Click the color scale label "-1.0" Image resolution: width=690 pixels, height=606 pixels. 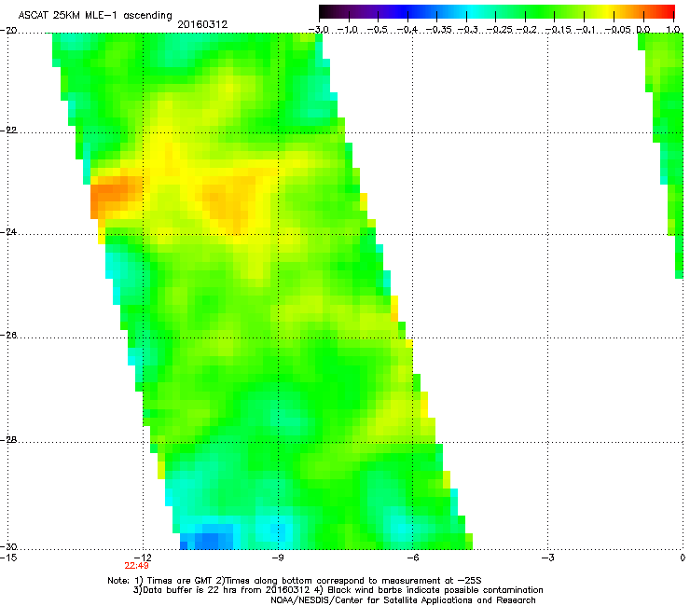click(348, 30)
